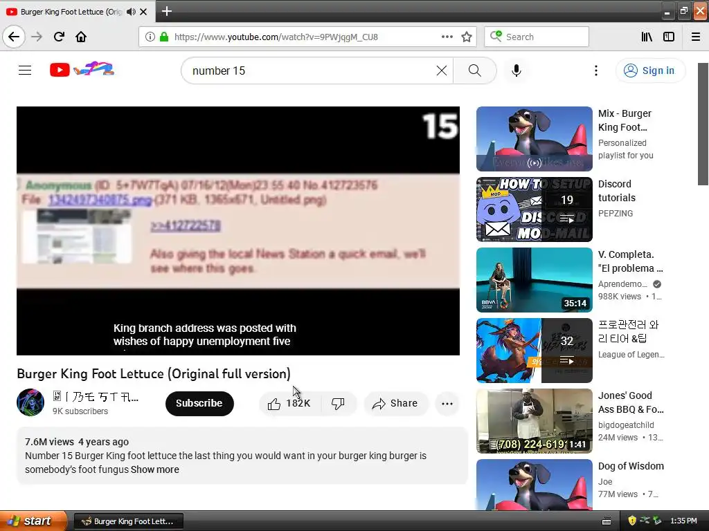Dislike the video with thumbs down

coord(338,403)
